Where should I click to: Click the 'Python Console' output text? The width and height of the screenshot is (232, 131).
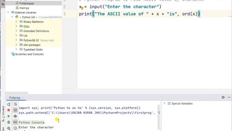[x=32, y=122]
